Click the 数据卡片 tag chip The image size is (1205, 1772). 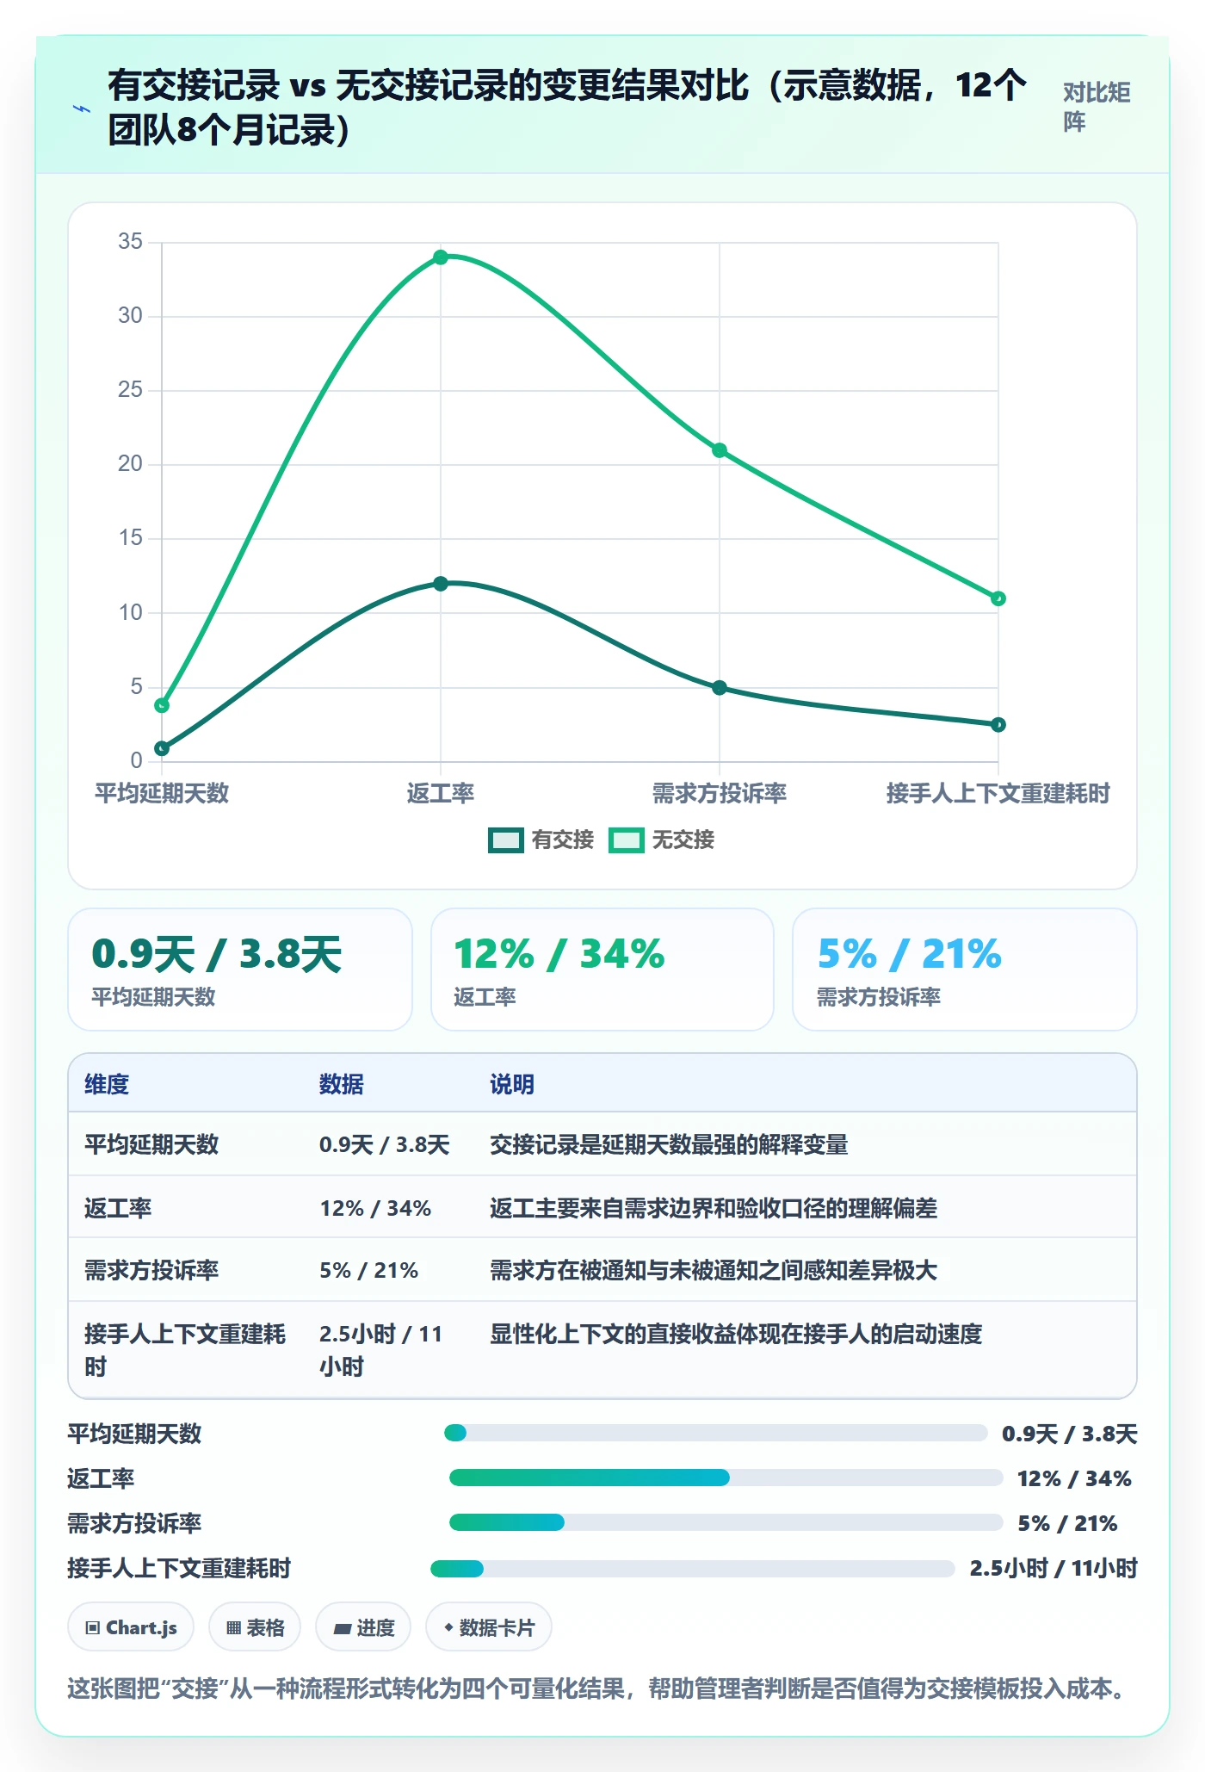pos(489,1627)
